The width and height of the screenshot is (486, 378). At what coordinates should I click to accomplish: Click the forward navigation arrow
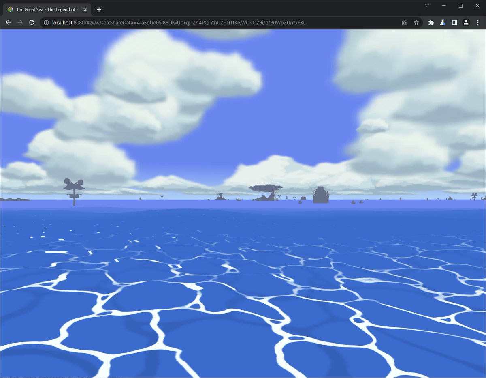(20, 23)
